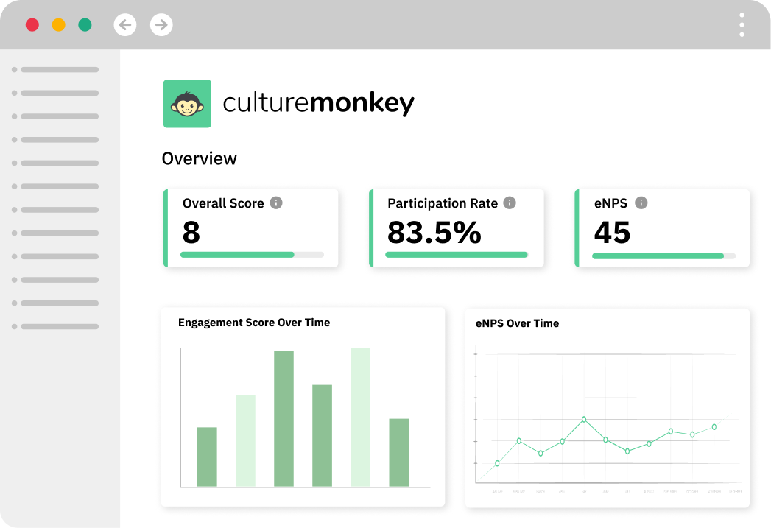771x528 pixels.
Task: Click the eNPS Over Time title
Action: coord(517,323)
